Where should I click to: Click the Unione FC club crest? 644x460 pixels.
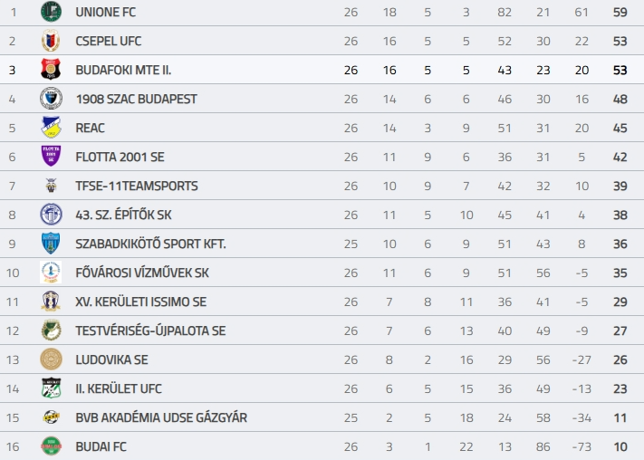(x=51, y=12)
